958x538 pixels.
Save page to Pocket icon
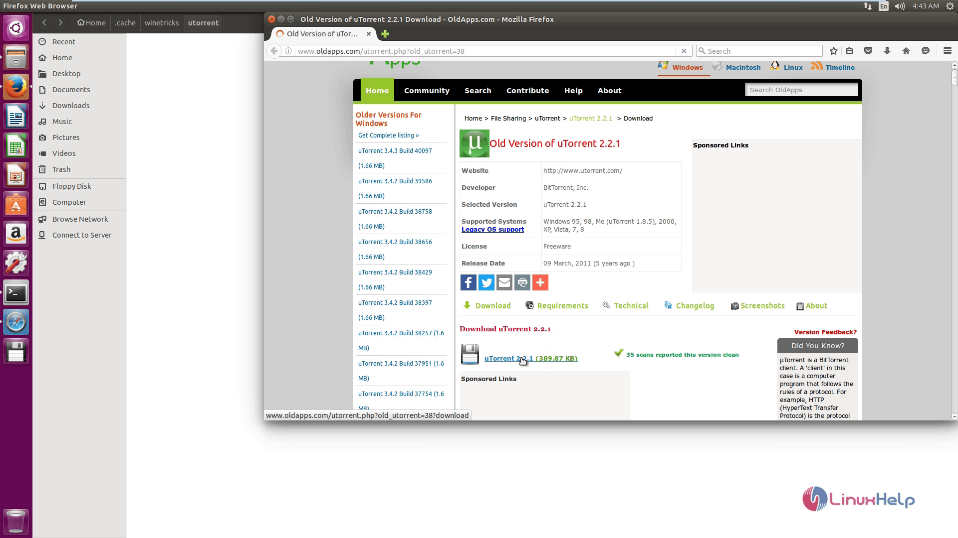click(x=868, y=51)
